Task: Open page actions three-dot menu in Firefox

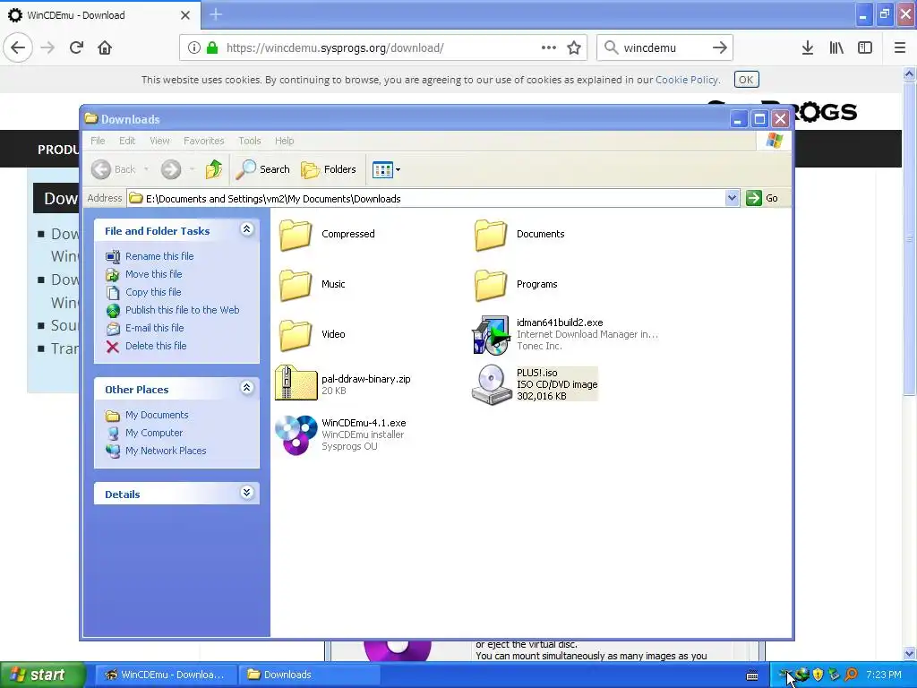Action: (549, 48)
